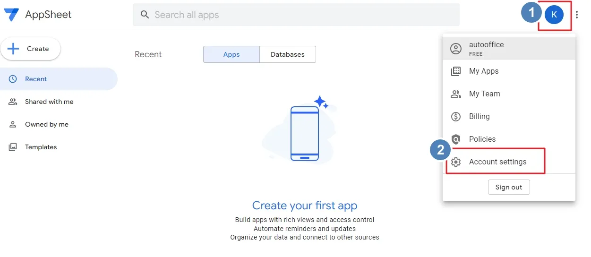This screenshot has height=257, width=591.
Task: Click the My Apps grid icon
Action: [x=456, y=71]
